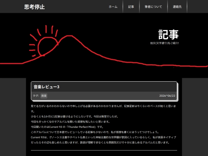The width and height of the screenshot is (208, 156).
Task: Click the 音楽 tag badge
Action: (44, 96)
